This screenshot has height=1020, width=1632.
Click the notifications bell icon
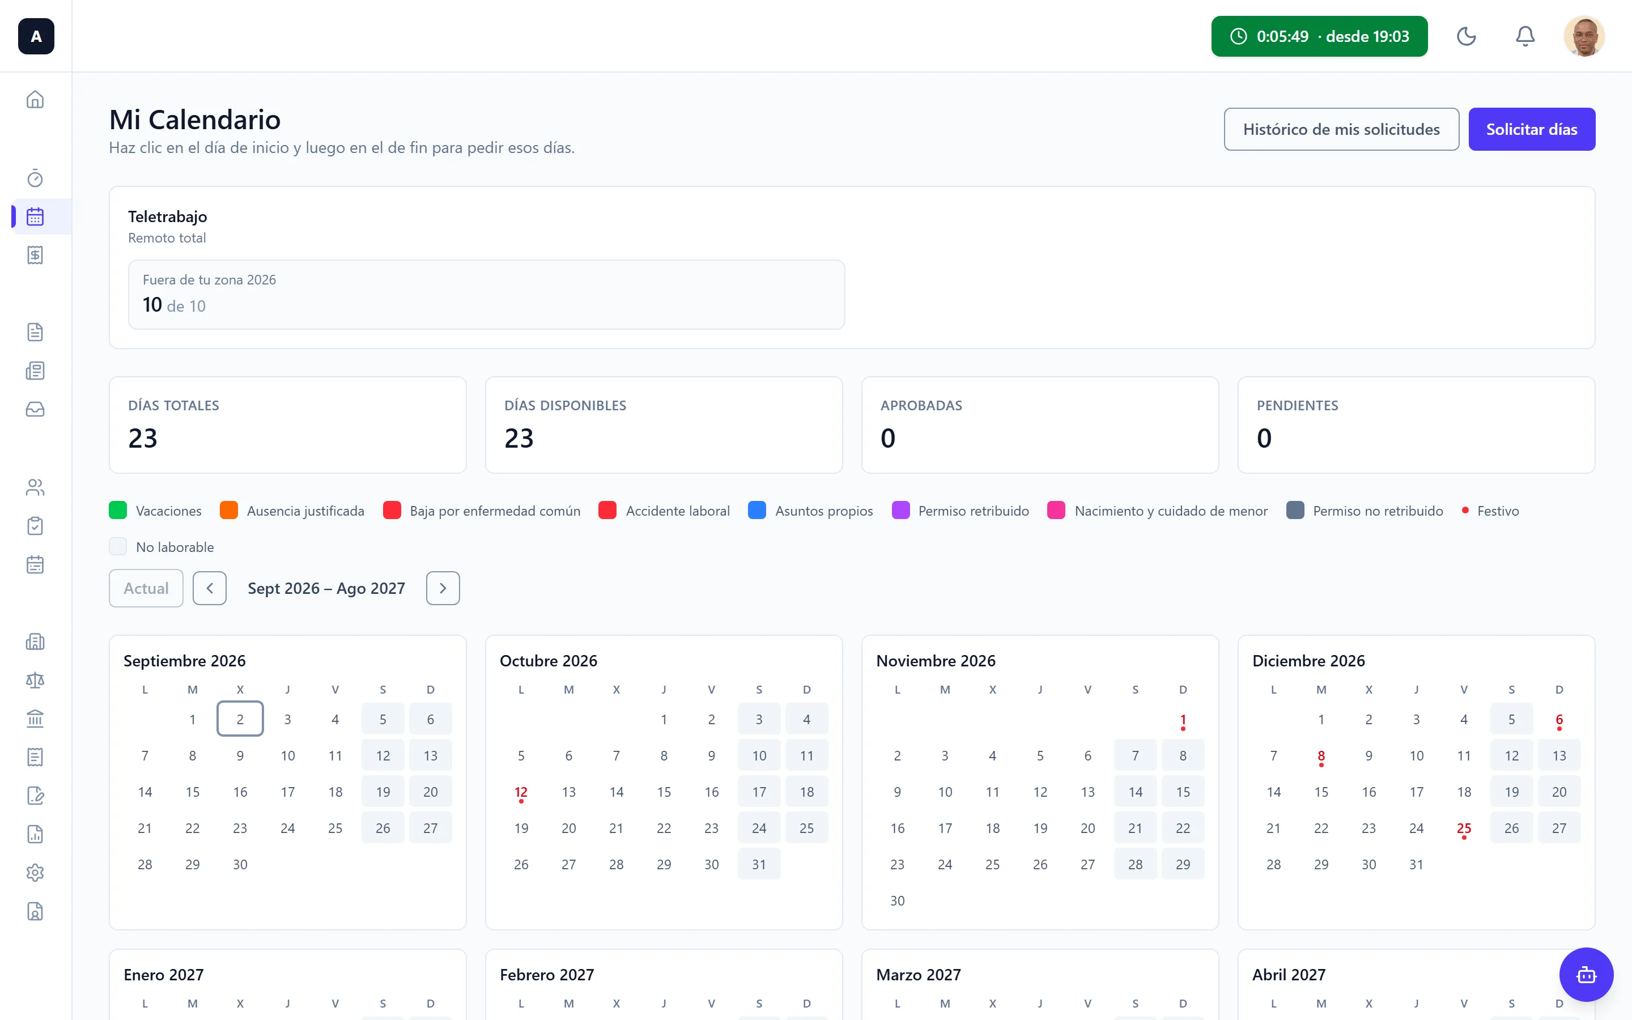[1525, 36]
